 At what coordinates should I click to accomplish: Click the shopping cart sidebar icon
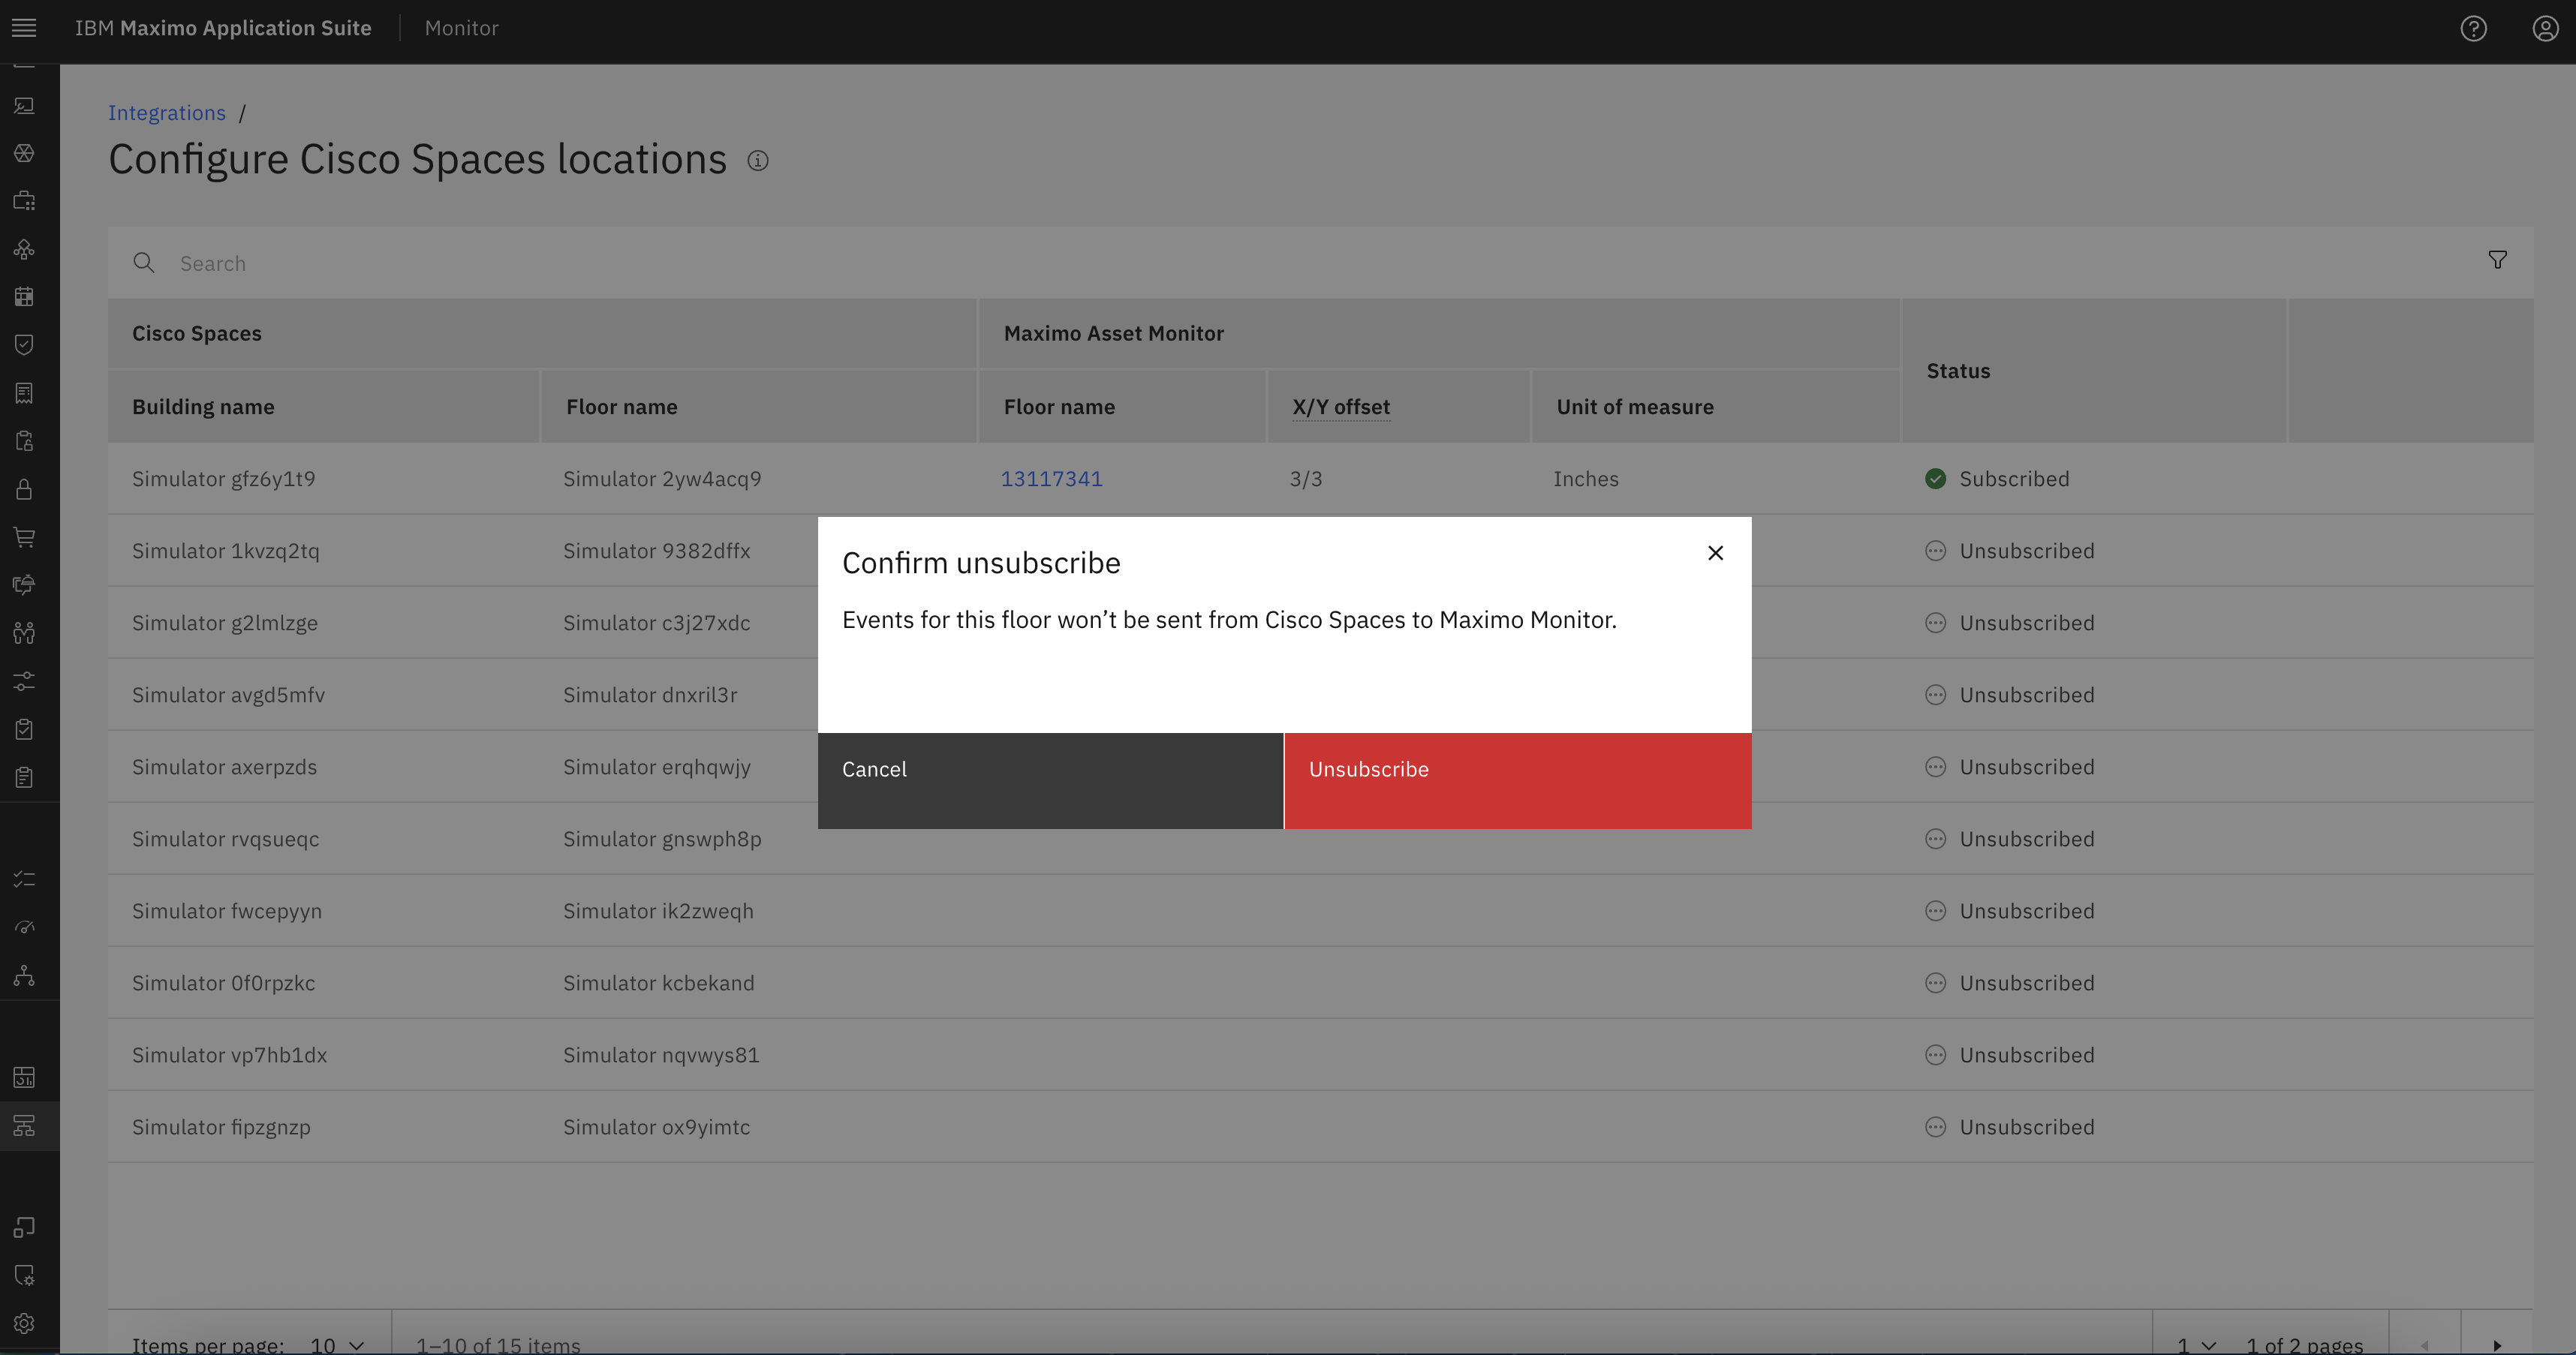24,536
